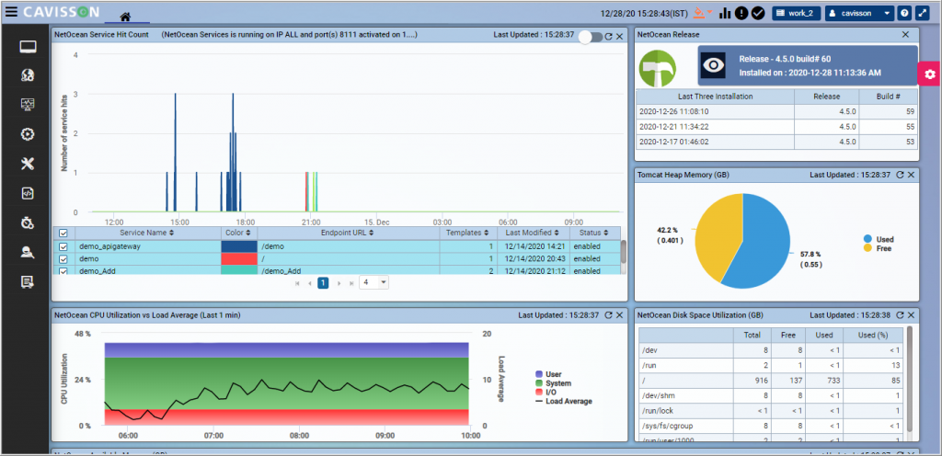Refresh the CPU Utilization vs Load Average panel
The width and height of the screenshot is (942, 456).
tap(609, 315)
